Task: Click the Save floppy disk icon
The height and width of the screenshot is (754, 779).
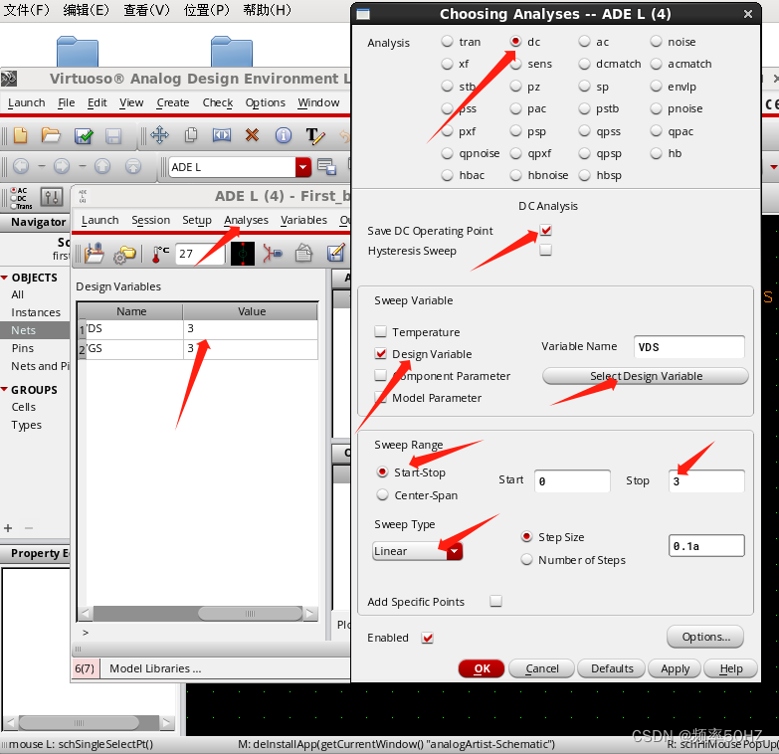Action: coord(113,136)
